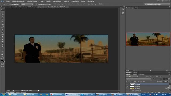Toggle lock all for layer

[144, 82]
